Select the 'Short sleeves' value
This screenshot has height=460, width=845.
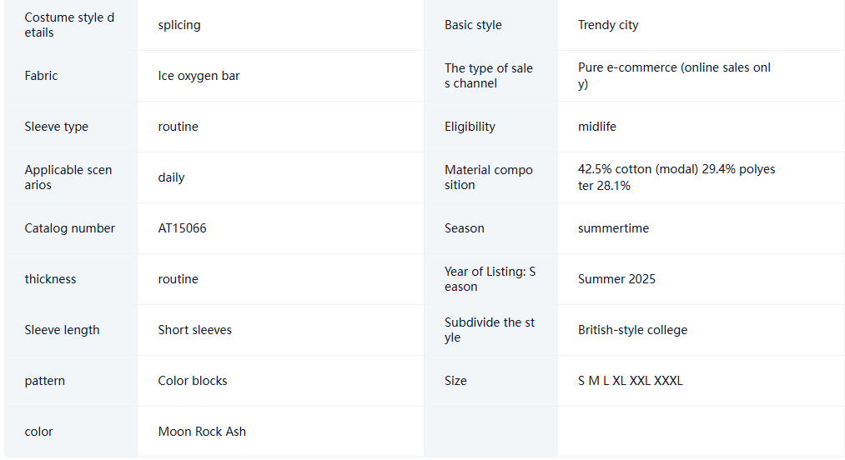(194, 330)
